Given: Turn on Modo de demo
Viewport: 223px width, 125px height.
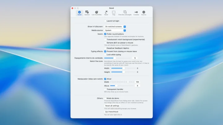Looking at the screenshot, I should pos(105,98).
